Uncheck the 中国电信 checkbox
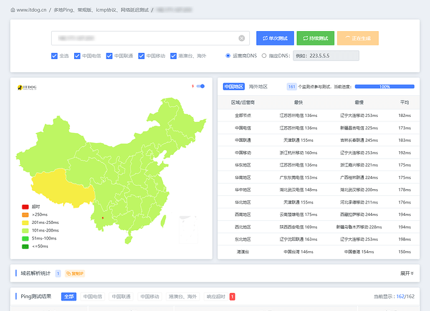Image resolution: width=430 pixels, height=311 pixels. click(x=78, y=56)
